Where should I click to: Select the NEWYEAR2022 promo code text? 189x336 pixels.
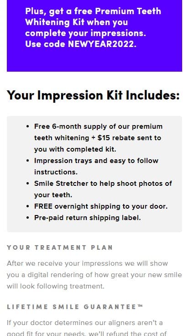(x=101, y=44)
